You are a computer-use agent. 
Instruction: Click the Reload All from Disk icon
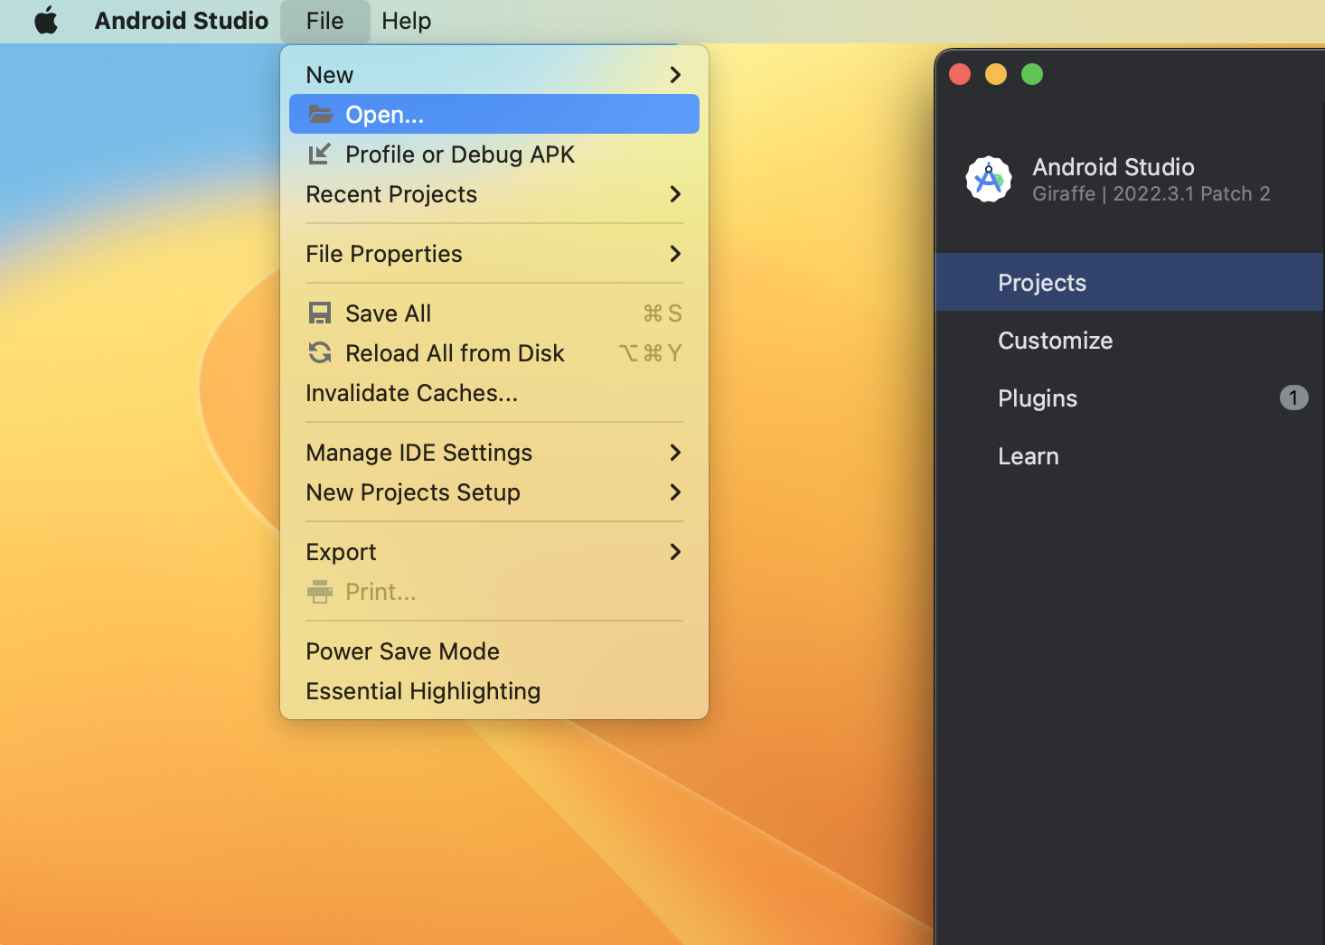pyautogui.click(x=320, y=353)
